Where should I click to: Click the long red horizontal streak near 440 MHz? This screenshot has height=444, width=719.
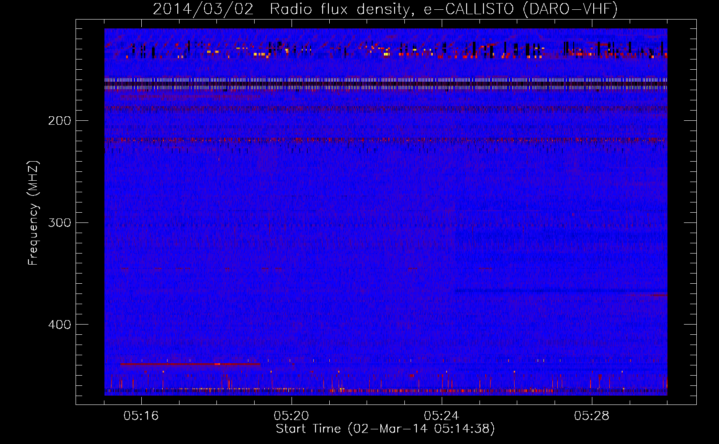[190, 364]
